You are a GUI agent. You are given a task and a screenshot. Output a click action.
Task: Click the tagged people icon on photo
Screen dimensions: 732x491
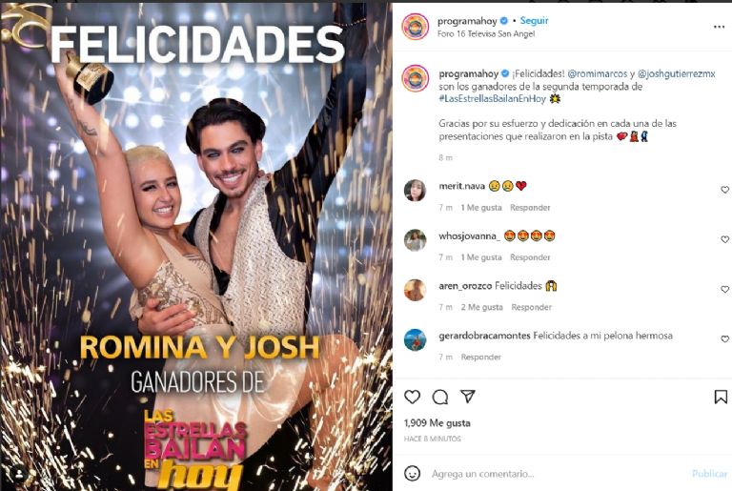click(19, 474)
